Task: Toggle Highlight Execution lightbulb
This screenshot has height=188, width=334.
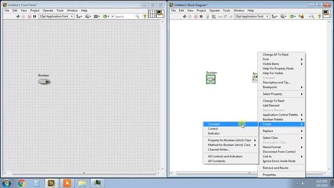Action: coord(208,16)
